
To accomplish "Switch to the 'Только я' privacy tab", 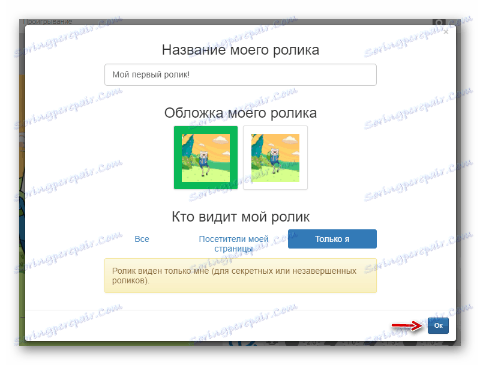I will point(332,239).
